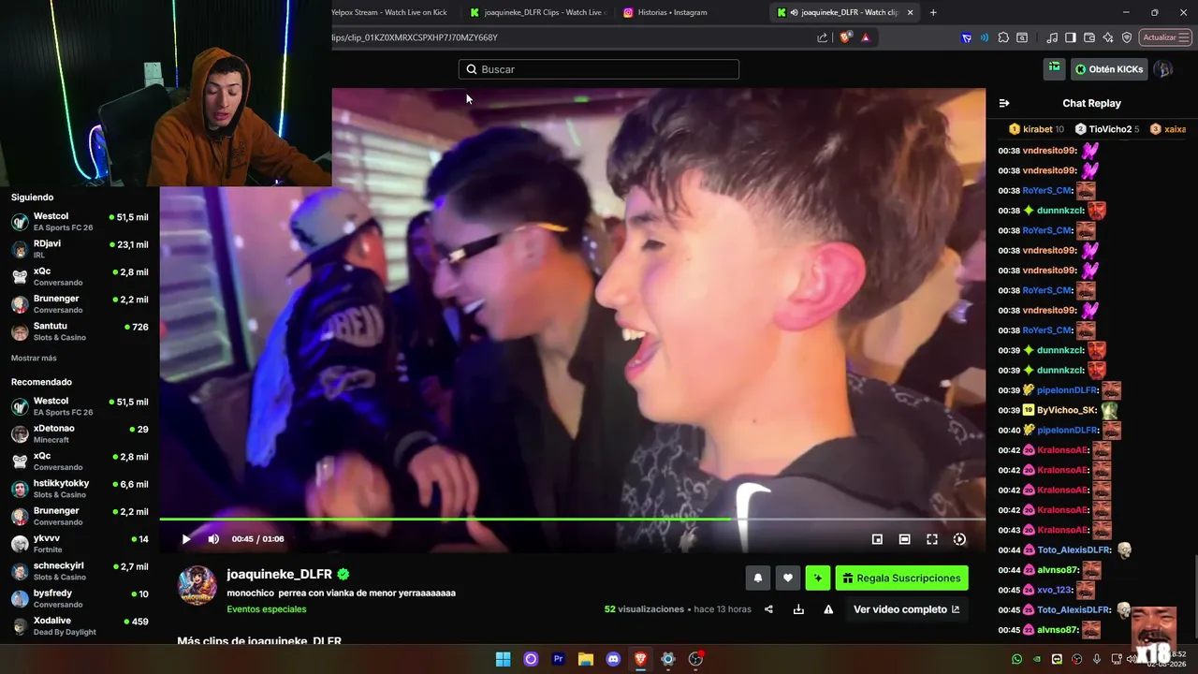
Task: Open the user profile avatar menu
Action: [1163, 69]
